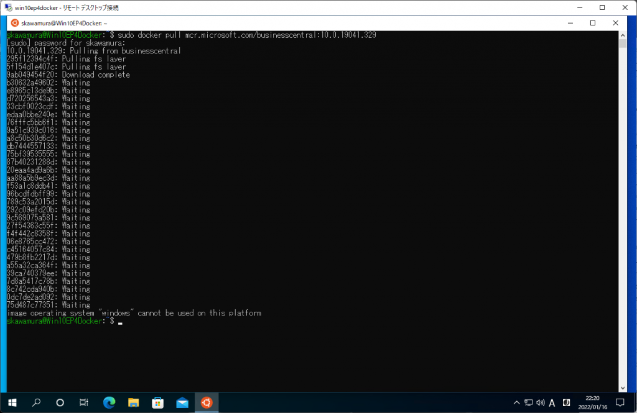
Task: Minimize the Remote Desktop connection window
Action: 580,7
